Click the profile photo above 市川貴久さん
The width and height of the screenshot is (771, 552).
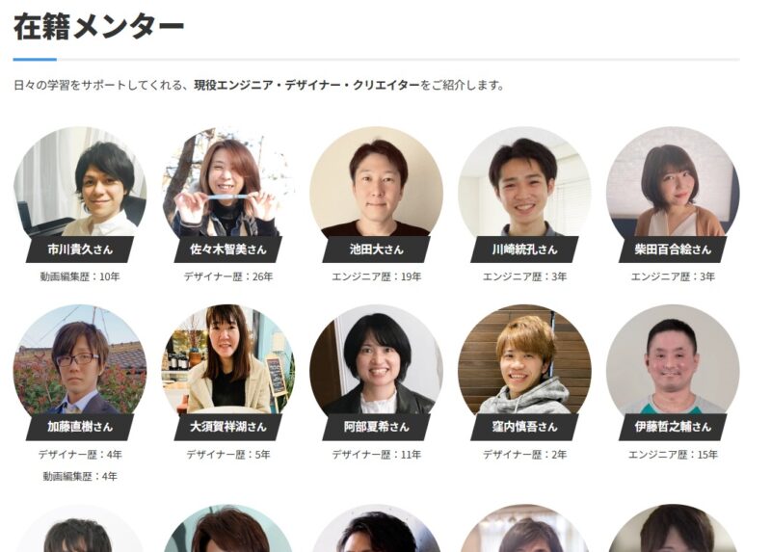point(80,182)
